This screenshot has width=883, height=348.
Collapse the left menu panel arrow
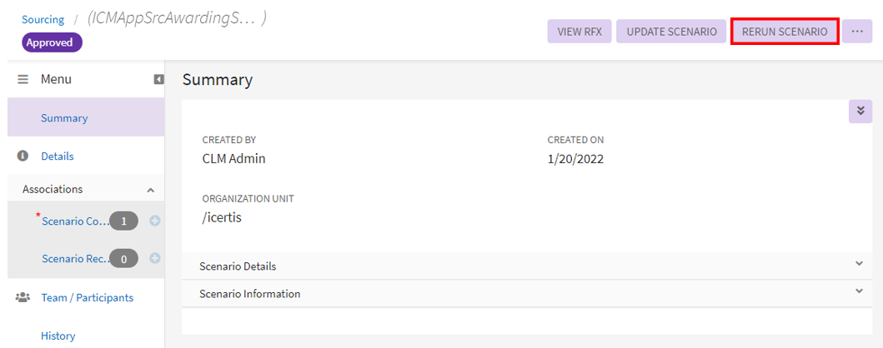pos(158,79)
